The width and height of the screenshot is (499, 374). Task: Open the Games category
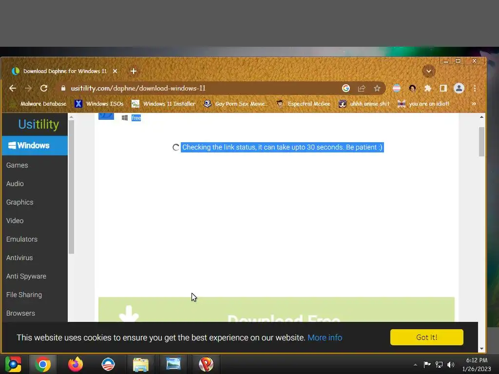(17, 166)
